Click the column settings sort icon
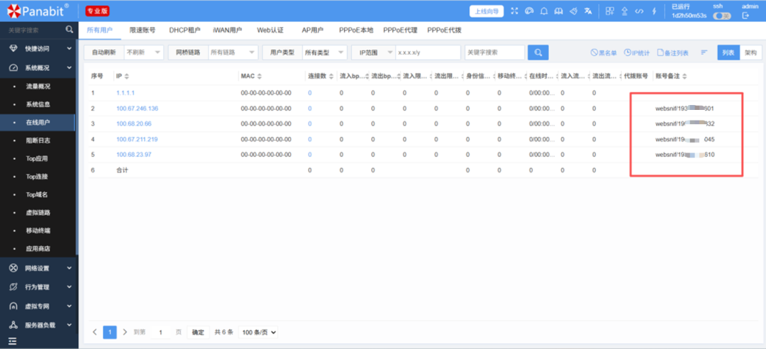This screenshot has height=349, width=766. pyautogui.click(x=704, y=52)
